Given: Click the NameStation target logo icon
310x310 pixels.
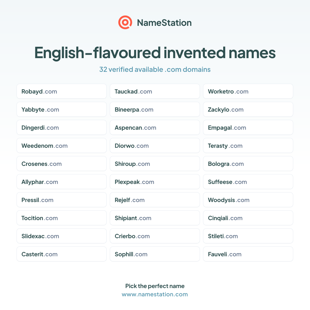Looking at the screenshot, I should [125, 22].
